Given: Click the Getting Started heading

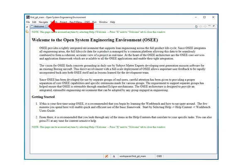Looking at the screenshot, I should 43,97.
